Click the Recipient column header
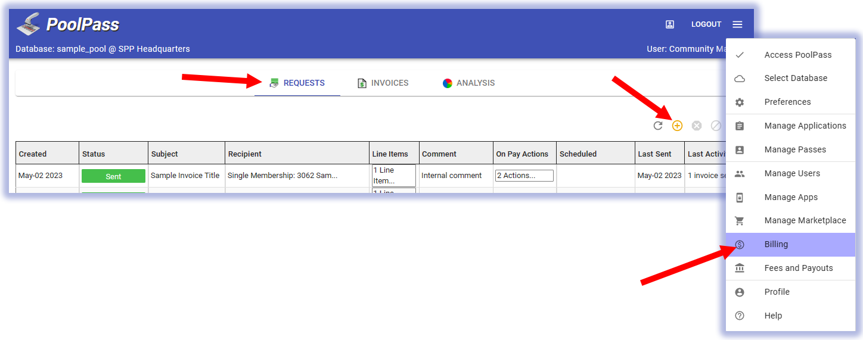 (297, 154)
